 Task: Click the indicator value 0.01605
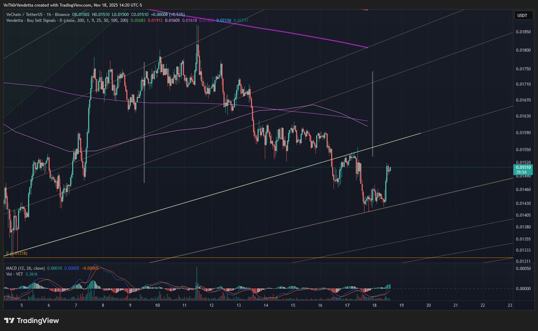pyautogui.click(x=172, y=21)
